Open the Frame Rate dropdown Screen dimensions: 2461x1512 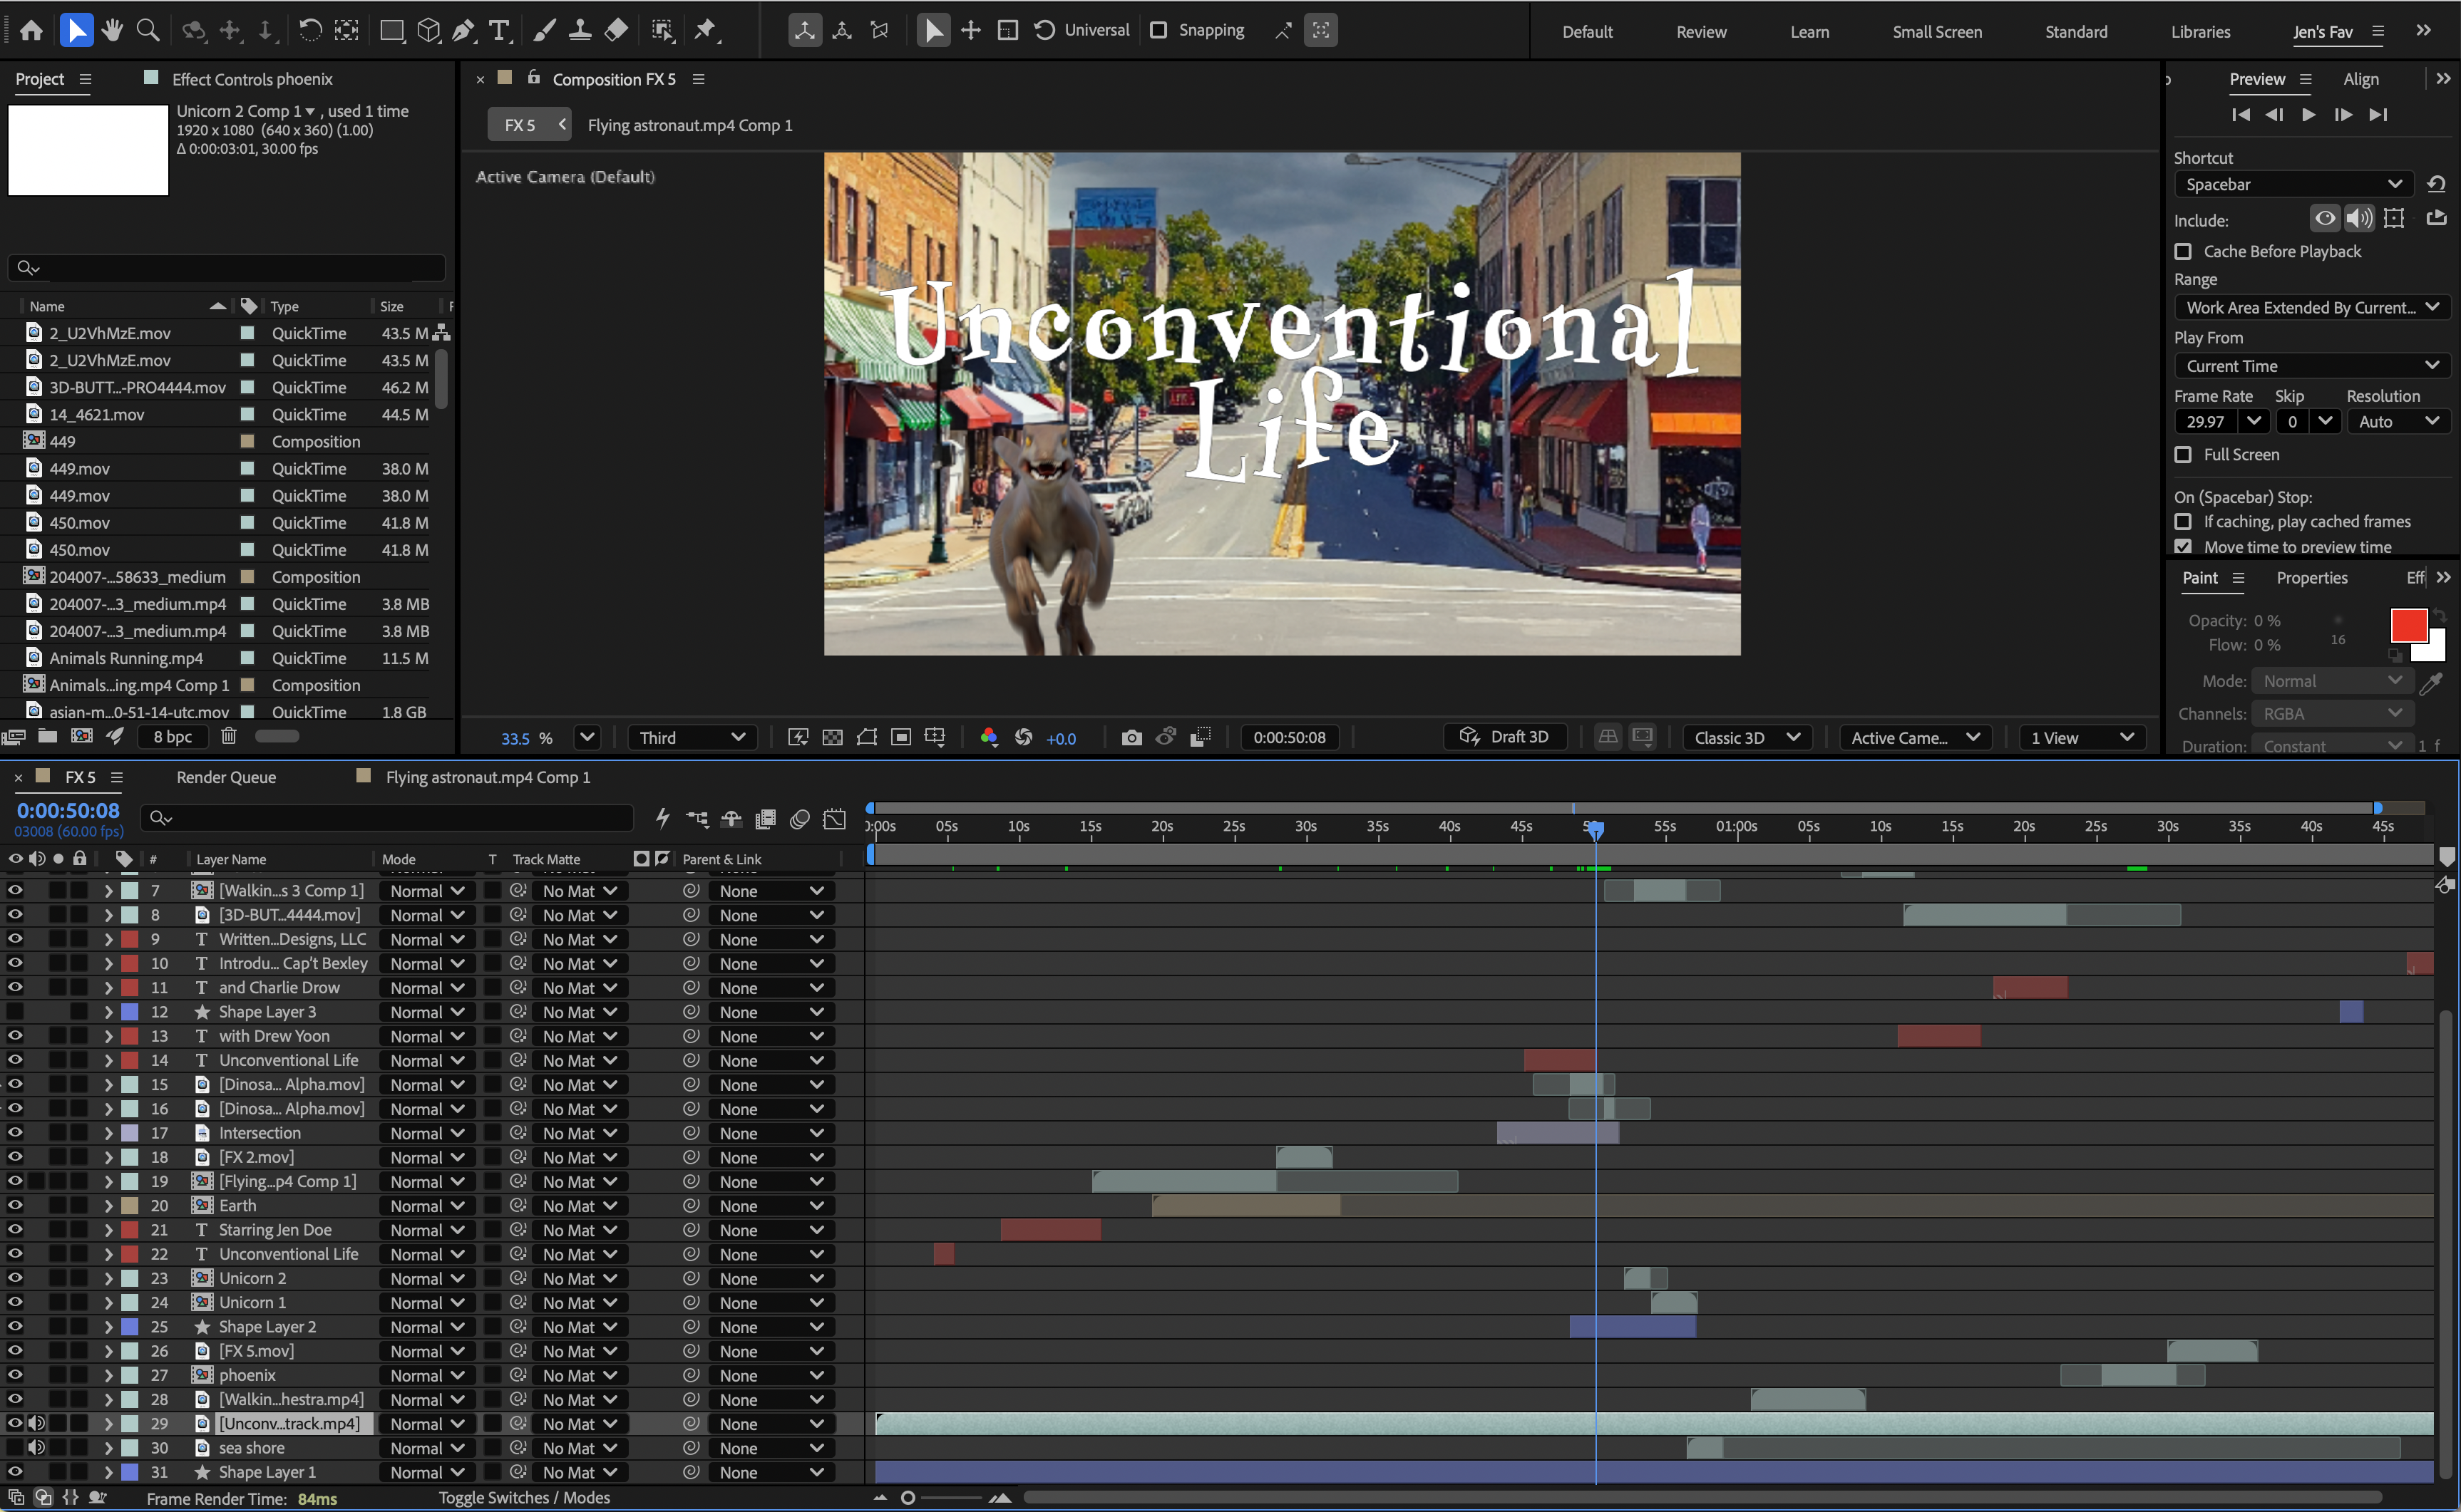tap(2253, 422)
